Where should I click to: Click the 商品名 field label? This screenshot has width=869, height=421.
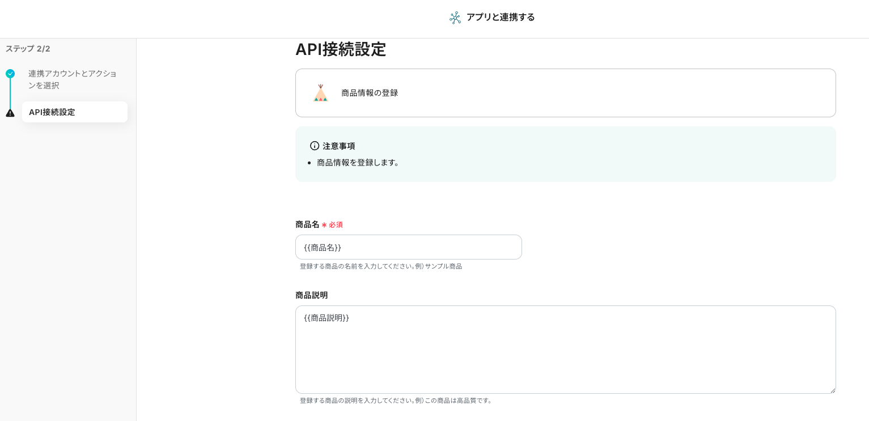(307, 224)
